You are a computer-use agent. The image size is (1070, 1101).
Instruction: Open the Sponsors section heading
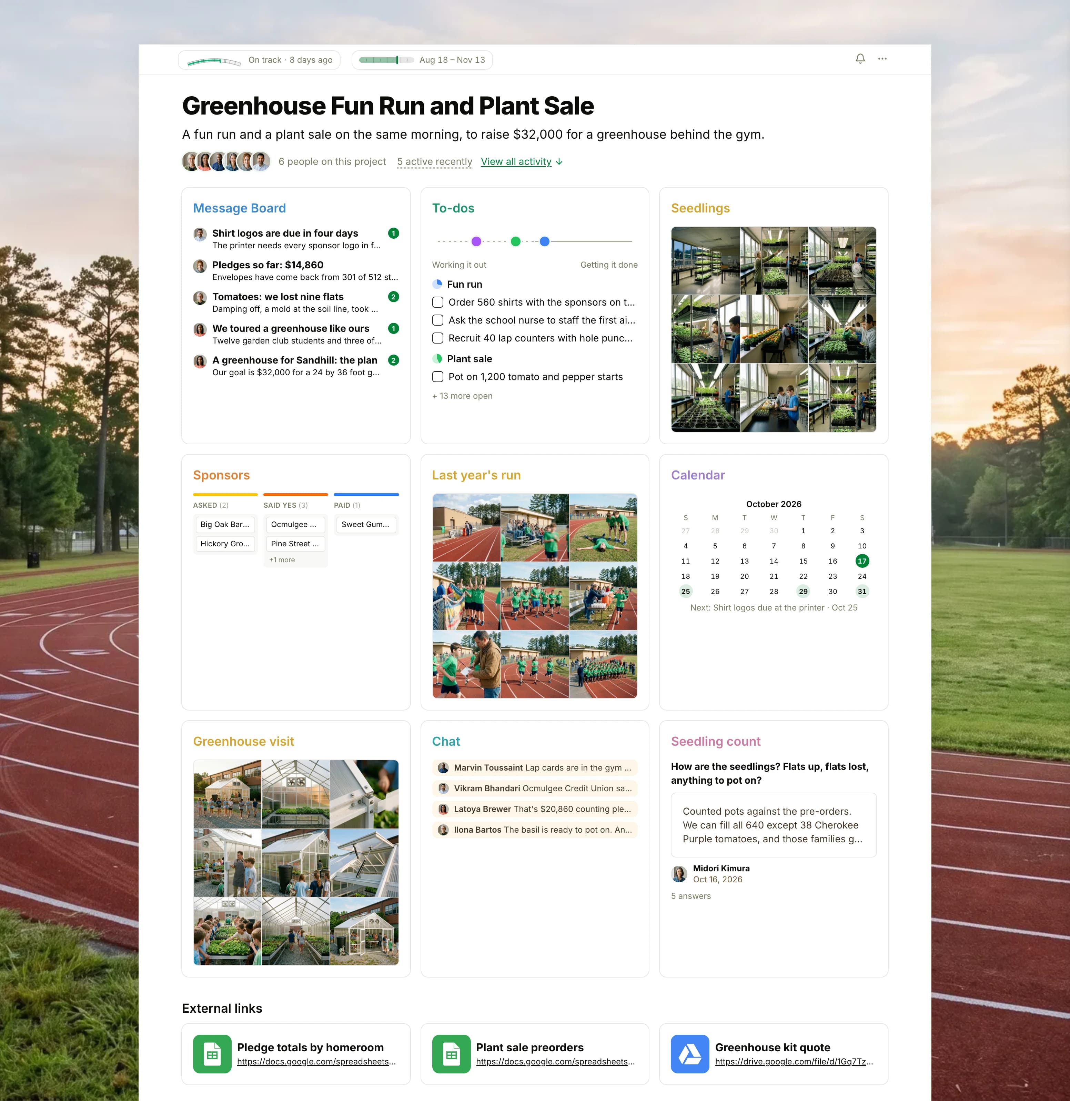click(x=221, y=475)
